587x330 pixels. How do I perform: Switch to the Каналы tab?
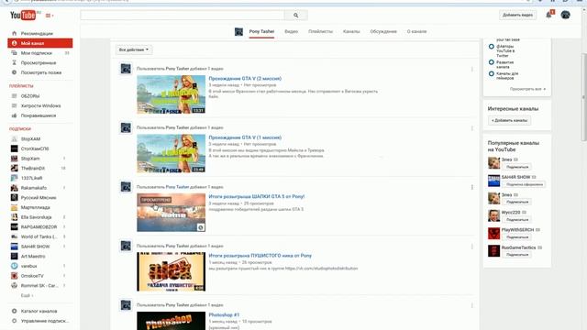[351, 31]
